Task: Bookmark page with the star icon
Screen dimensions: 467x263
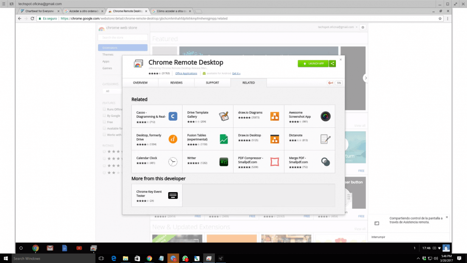Action: pos(440,19)
